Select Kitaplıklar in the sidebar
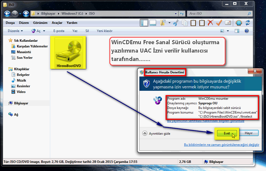Screen dimensions: 266x171 pyautogui.click(x=22, y=69)
